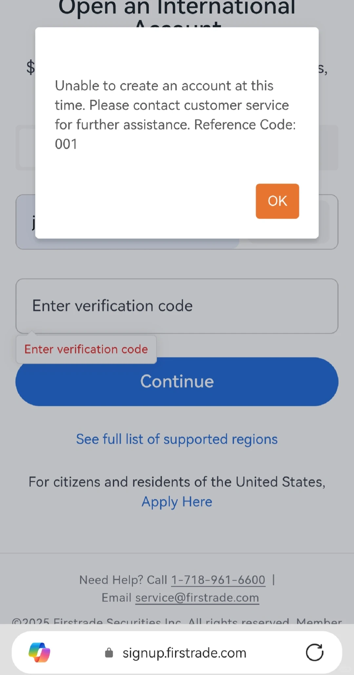Open the service@firstrade.com email link
This screenshot has height=675, width=354.
pyautogui.click(x=197, y=598)
